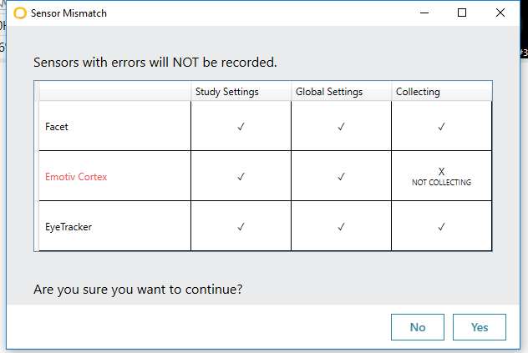Select the red Emotiv Cortex row label
The image size is (528, 353).
[76, 177]
